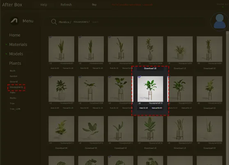Click the magnifier search icon
Image resolution: width=229 pixels, height=165 pixels.
[x=54, y=22]
